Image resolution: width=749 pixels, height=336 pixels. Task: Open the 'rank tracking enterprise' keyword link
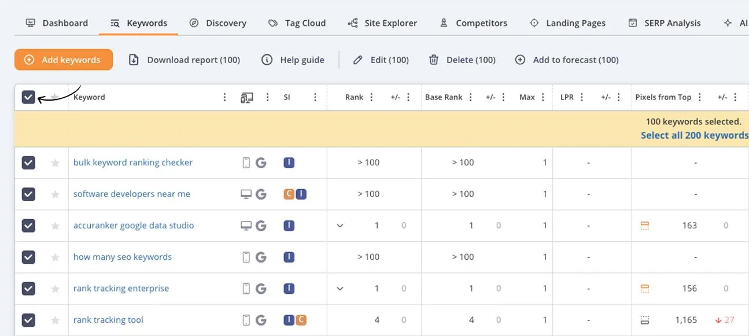[x=121, y=289]
